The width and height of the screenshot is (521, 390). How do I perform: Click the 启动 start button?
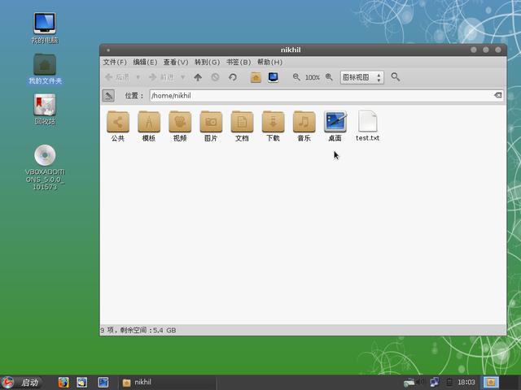tap(22, 382)
